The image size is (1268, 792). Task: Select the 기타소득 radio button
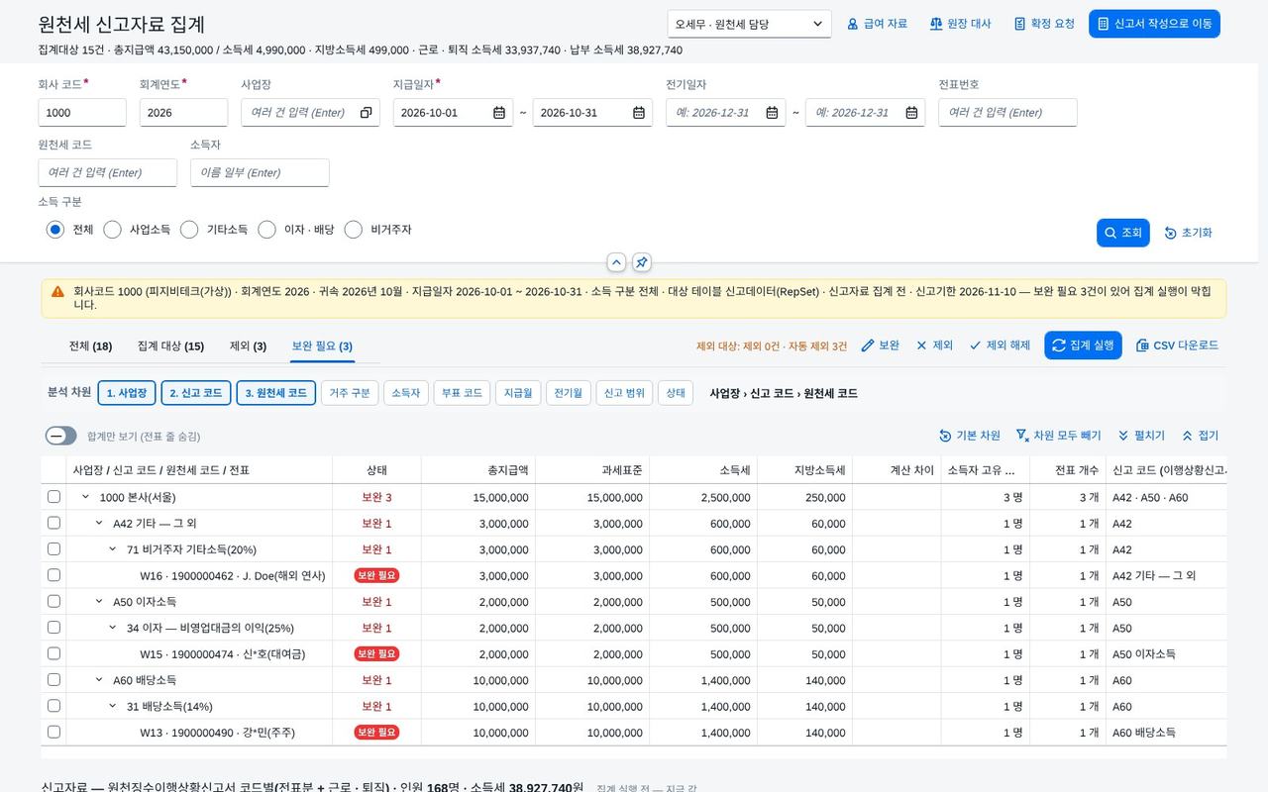click(189, 230)
